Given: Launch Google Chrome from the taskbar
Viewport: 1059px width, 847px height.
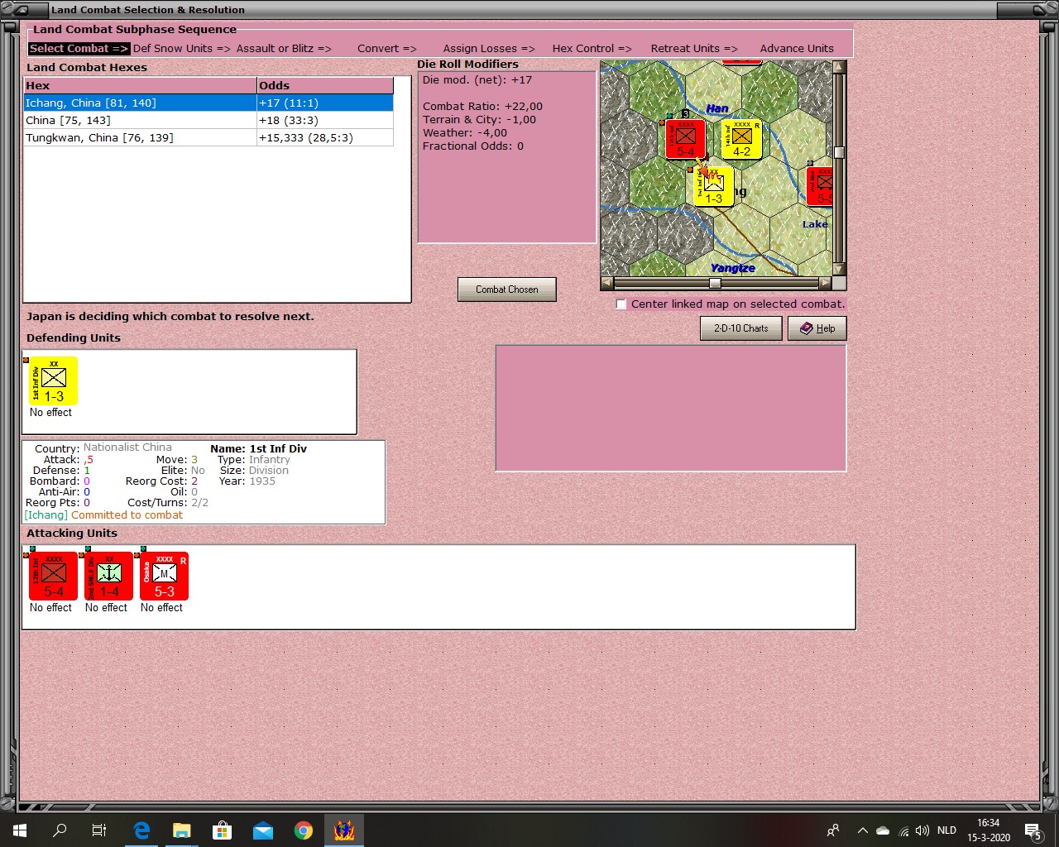Looking at the screenshot, I should 304,830.
